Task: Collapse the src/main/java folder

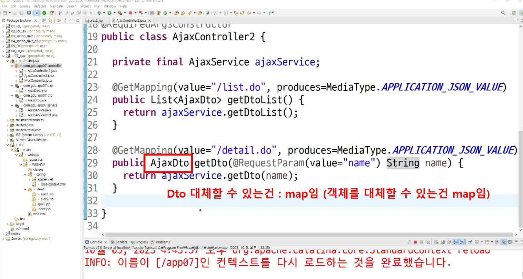Action: [x=8, y=61]
